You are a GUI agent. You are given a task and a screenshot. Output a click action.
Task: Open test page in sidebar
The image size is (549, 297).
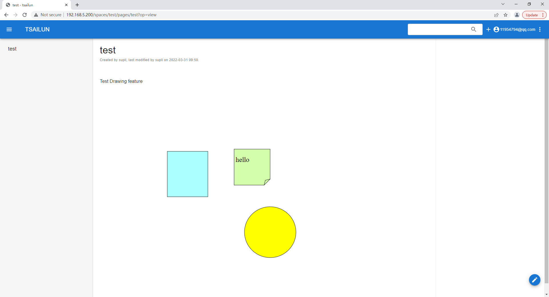[x=12, y=49]
